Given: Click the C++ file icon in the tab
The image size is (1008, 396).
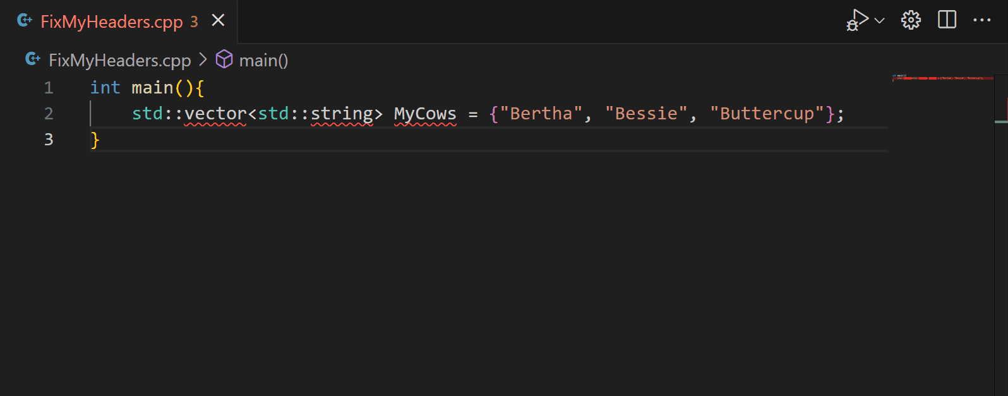Looking at the screenshot, I should 23,20.
